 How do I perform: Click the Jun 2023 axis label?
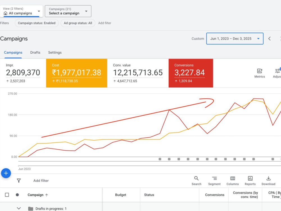24,169
